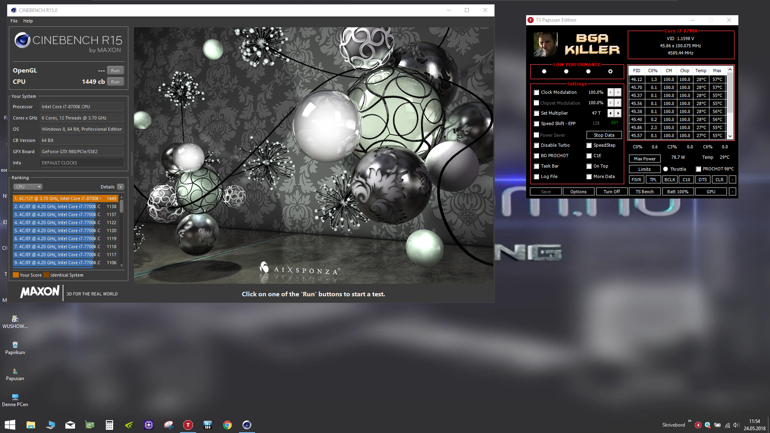Click the BGA Killer avatar image
This screenshot has width=770, height=433.
tap(545, 45)
